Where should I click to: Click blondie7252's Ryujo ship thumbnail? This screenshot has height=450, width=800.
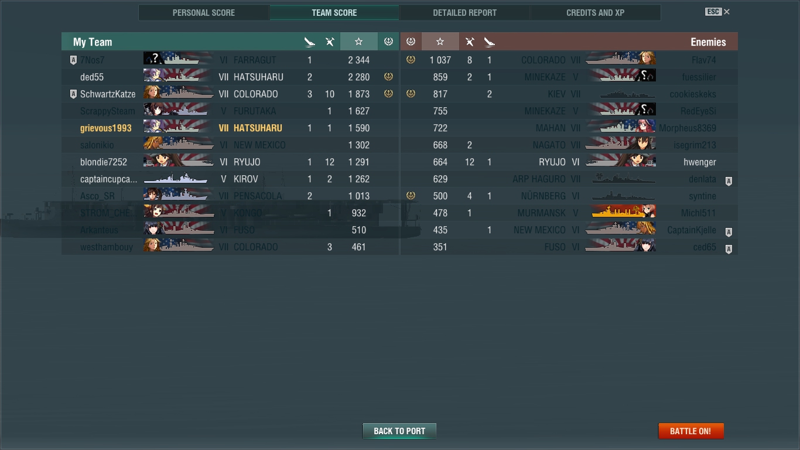tap(179, 162)
